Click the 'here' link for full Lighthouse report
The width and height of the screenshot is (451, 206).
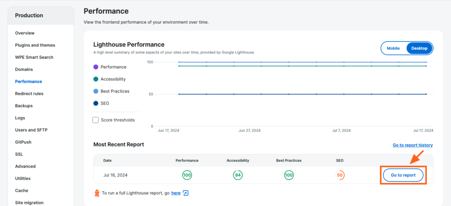pos(176,193)
